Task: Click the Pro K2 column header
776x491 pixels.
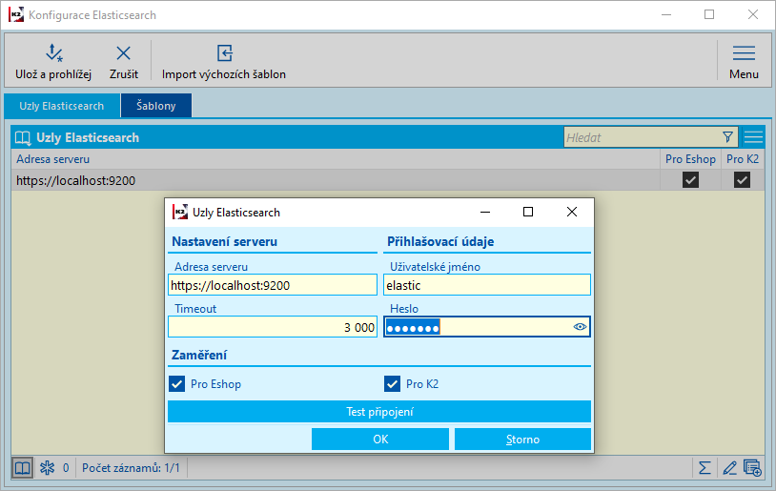Action: pyautogui.click(x=743, y=159)
